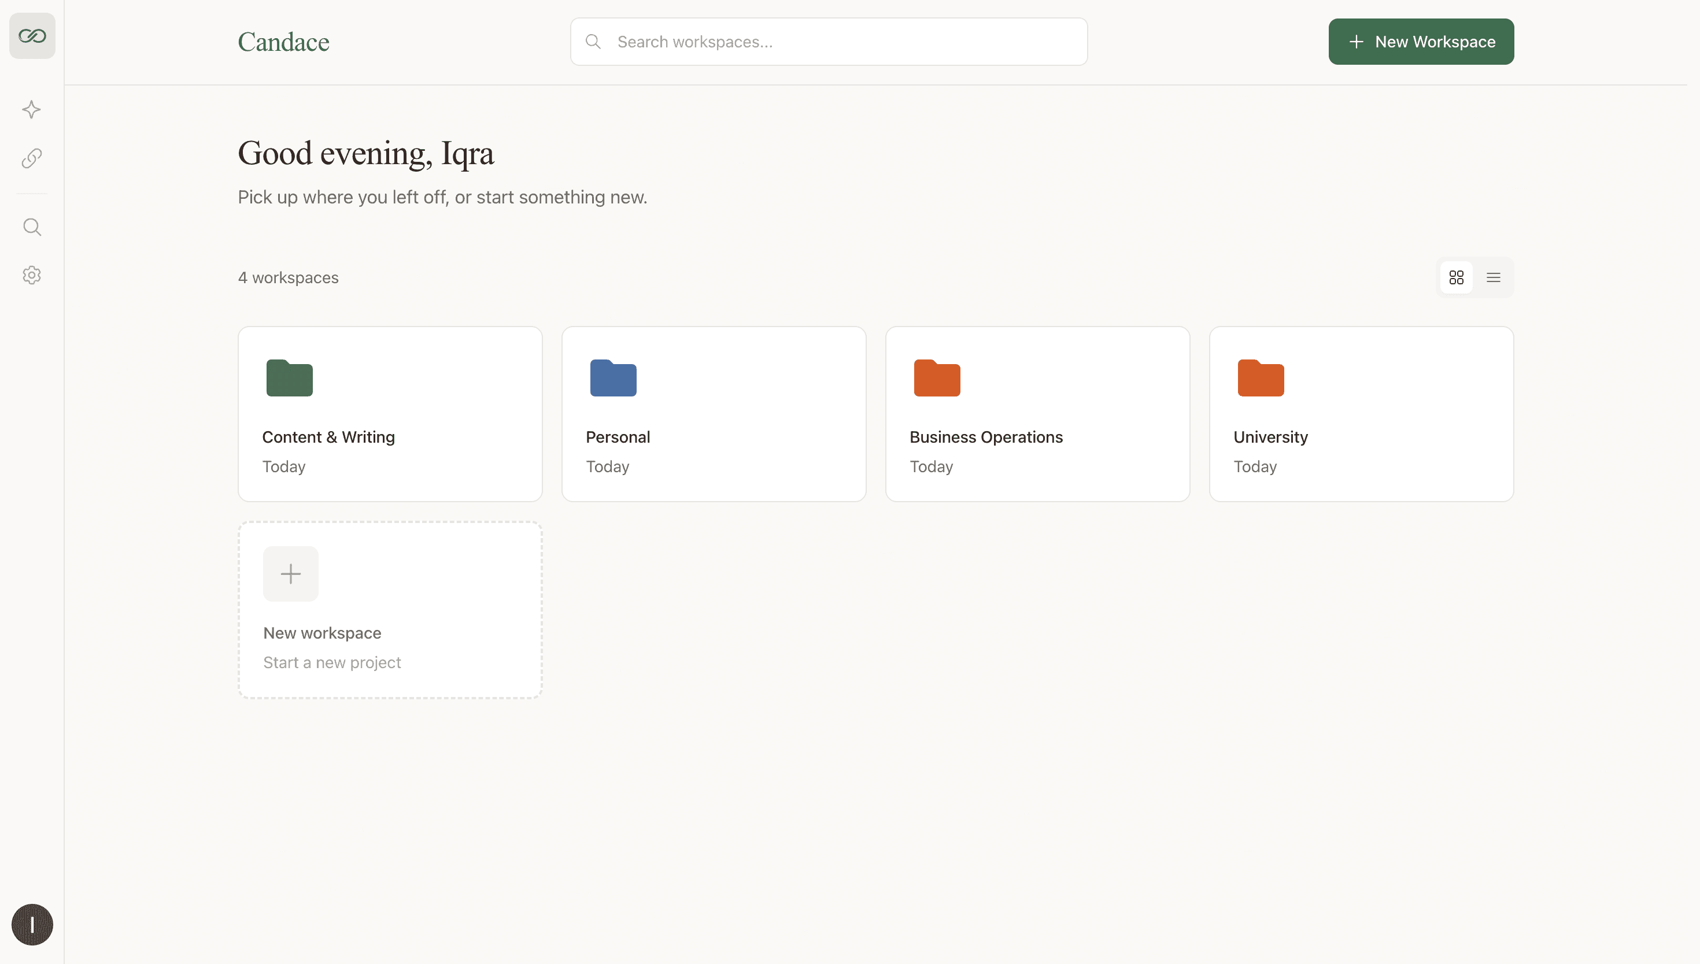Switch workspaces to grid view
This screenshot has width=1700, height=964.
(1455, 277)
